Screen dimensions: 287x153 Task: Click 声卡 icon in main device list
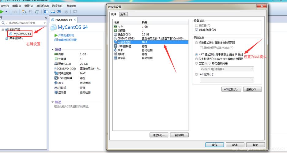(x=56, y=83)
